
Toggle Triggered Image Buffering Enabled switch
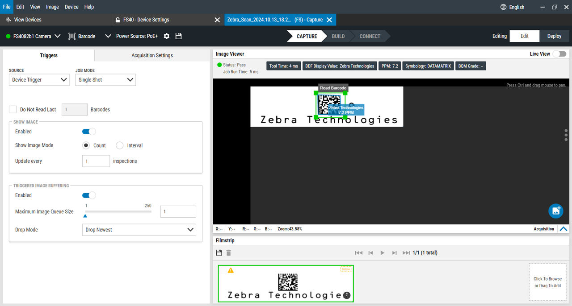(89, 195)
